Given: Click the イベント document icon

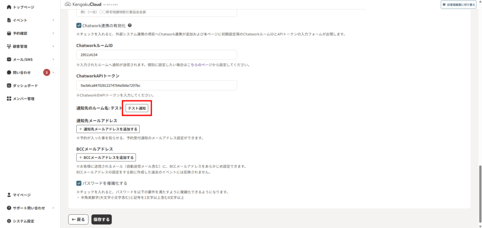Looking at the screenshot, I should [9, 20].
